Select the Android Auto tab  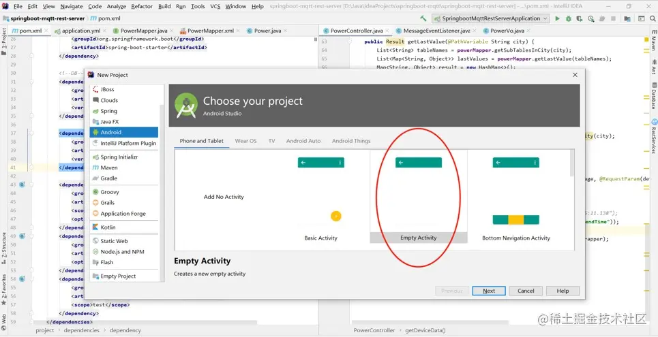click(303, 141)
